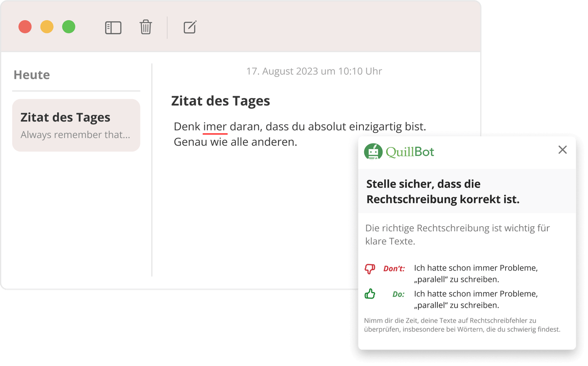
Task: Click the Zitat des Tages note title
Action: (220, 101)
